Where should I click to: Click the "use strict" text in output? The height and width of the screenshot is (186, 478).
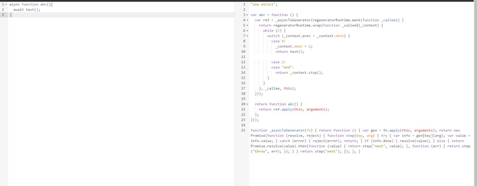pyautogui.click(x=264, y=4)
